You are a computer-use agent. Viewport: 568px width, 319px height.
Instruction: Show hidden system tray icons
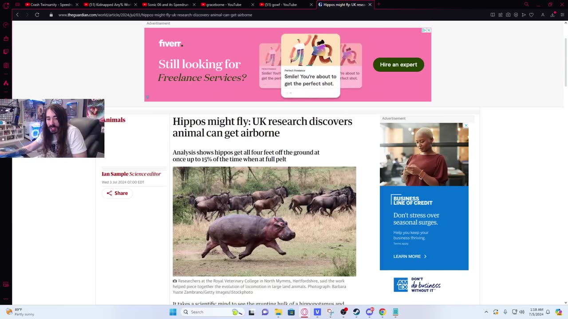point(486,312)
